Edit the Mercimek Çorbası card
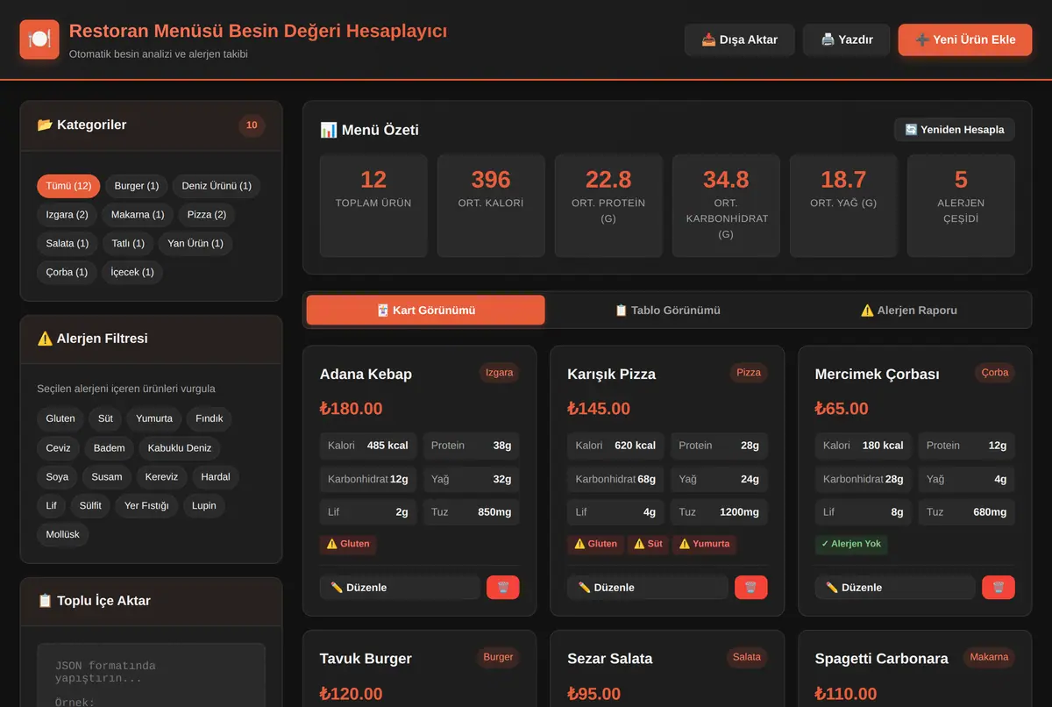The width and height of the screenshot is (1052, 707). pyautogui.click(x=895, y=588)
